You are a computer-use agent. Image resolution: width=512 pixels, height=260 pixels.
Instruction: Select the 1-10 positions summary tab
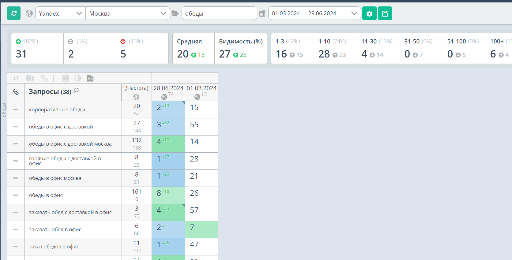coord(335,49)
